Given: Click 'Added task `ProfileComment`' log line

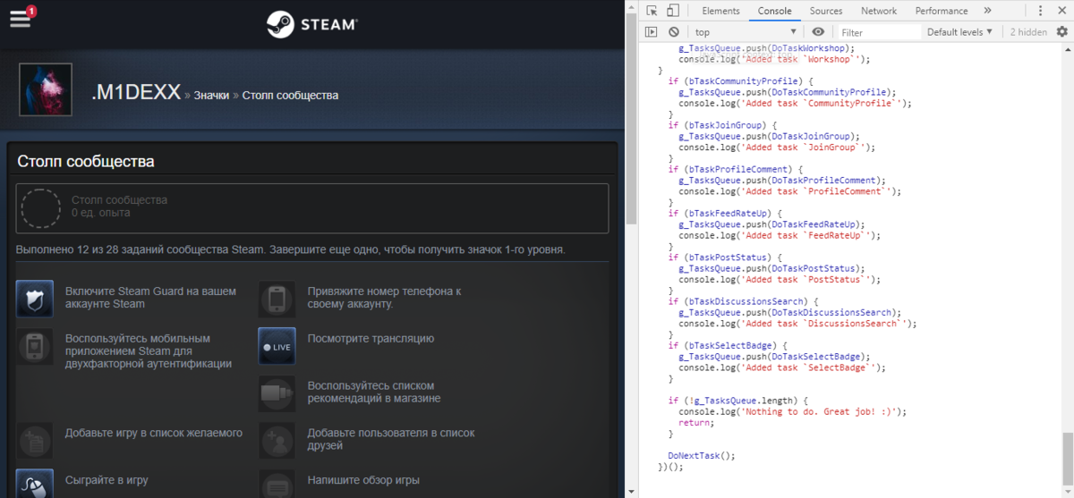Looking at the screenshot, I should pos(789,191).
